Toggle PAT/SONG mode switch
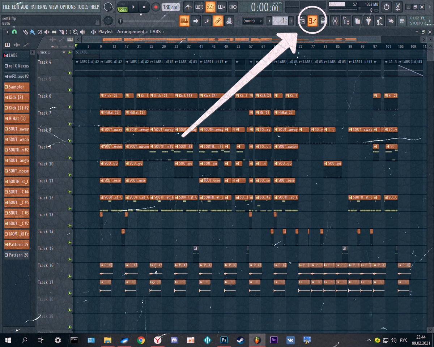Screen dimensions: 434x347 122,7
